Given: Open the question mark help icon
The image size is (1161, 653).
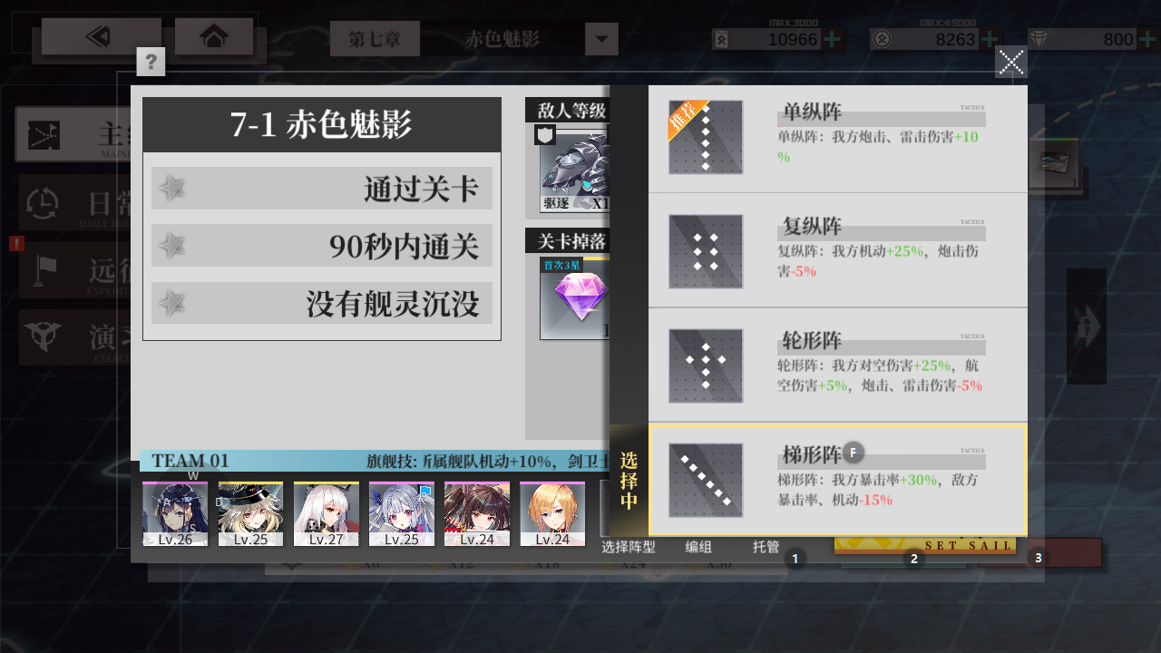Looking at the screenshot, I should tap(151, 61).
